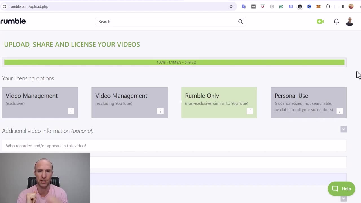The image size is (361, 203).
Task: View site information icon in address bar
Action: click(4, 6)
